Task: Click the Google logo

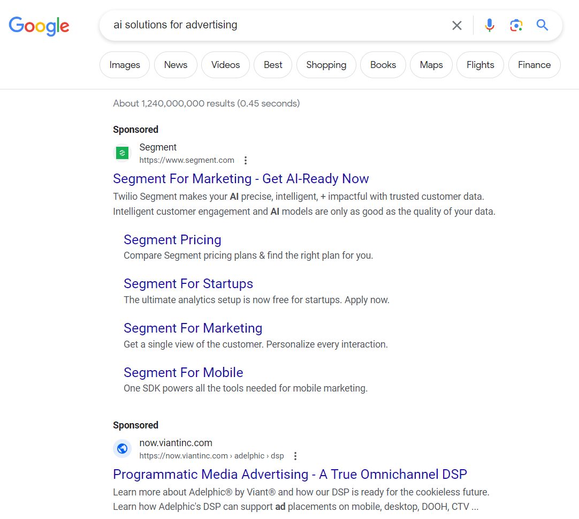Action: point(39,25)
